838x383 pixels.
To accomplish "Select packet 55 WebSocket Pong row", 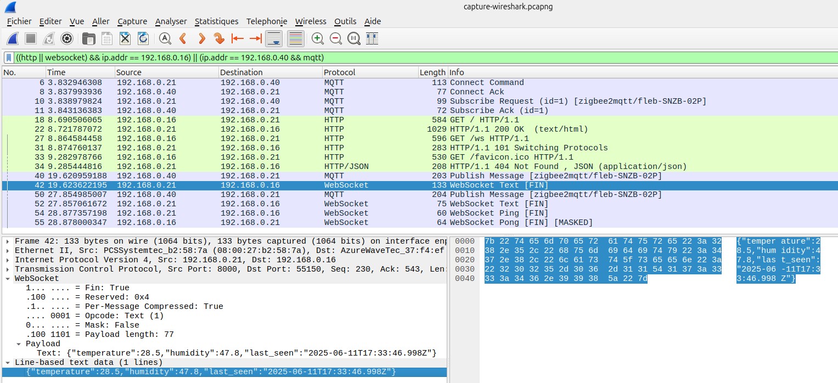I will (x=420, y=222).
